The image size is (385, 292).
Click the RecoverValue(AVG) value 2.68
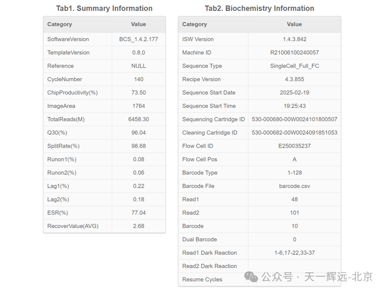(139, 226)
